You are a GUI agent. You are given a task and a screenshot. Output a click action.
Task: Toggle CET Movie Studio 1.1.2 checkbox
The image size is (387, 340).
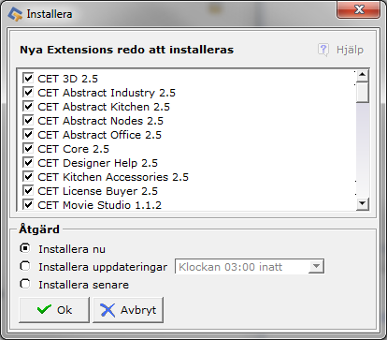28,204
